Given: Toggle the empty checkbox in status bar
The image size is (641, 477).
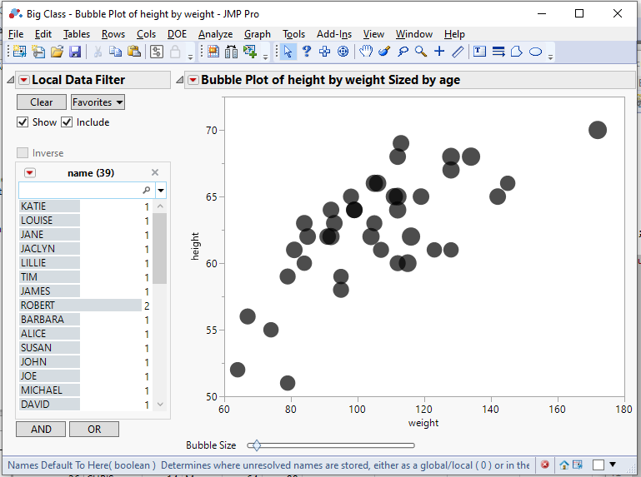Looking at the screenshot, I should pos(598,465).
